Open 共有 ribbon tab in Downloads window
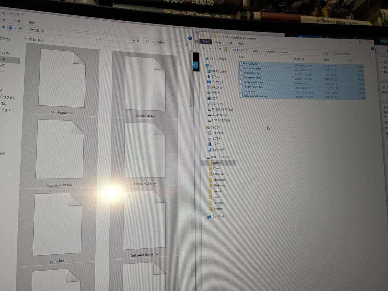 point(17,21)
